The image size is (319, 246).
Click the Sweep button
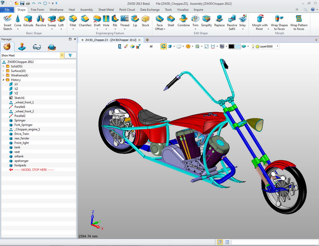coord(52,21)
